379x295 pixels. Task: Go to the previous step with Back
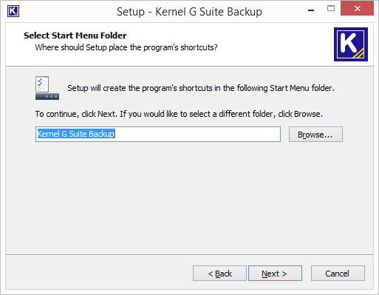(219, 274)
